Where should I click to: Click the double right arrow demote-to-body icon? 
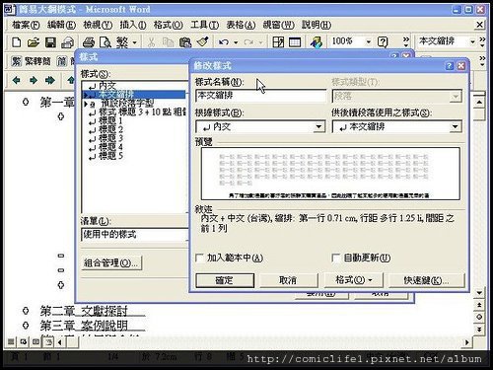coord(50,80)
